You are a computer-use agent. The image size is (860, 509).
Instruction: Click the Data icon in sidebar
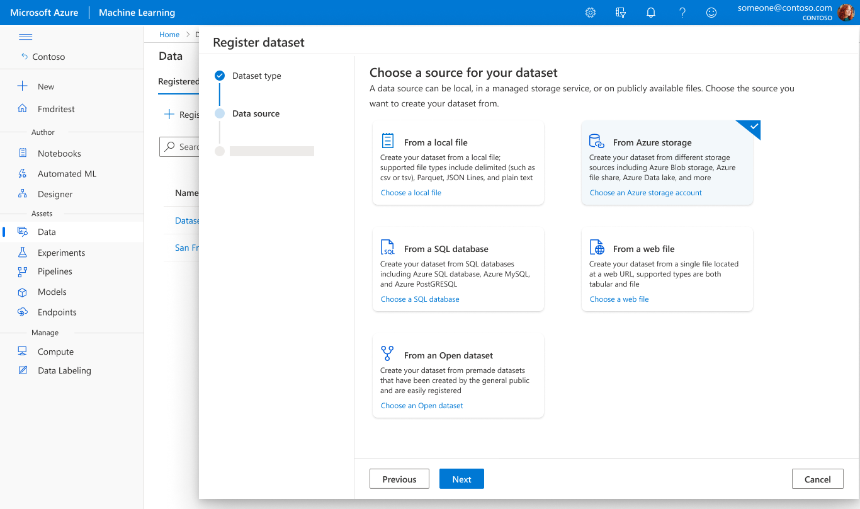(23, 232)
